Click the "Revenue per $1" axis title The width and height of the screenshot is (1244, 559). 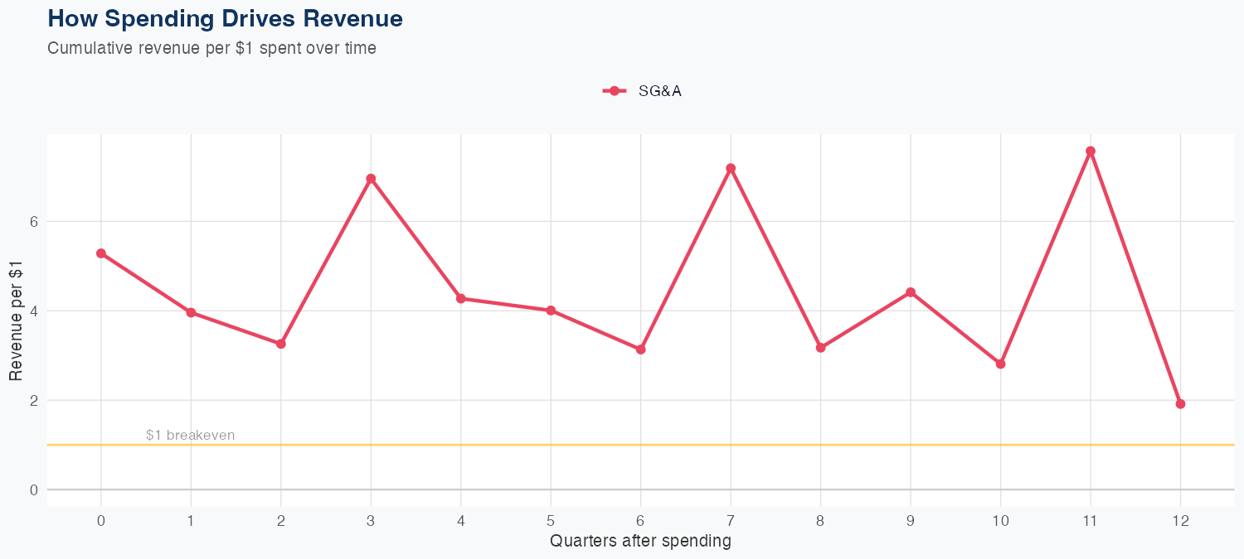[x=16, y=319]
